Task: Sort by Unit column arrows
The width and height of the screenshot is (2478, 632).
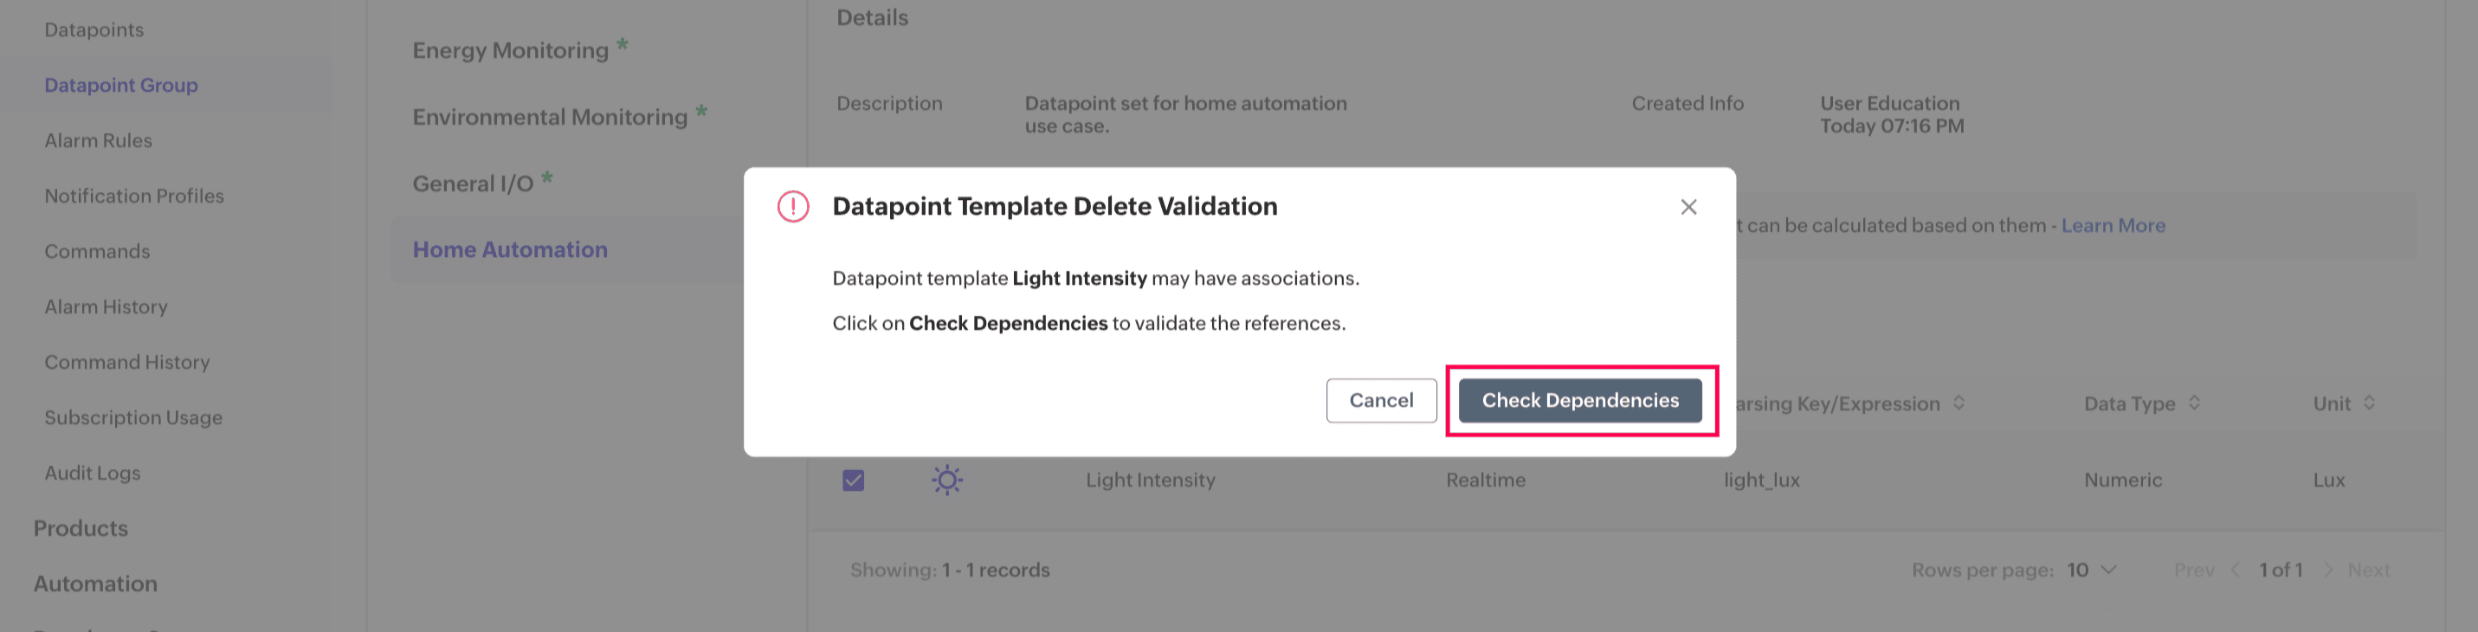Action: click(x=2369, y=403)
